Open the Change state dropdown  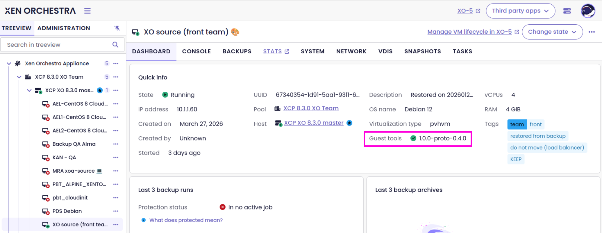pos(552,32)
